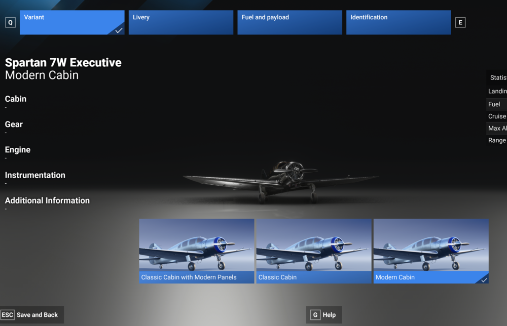Pick the Modern Cabin variant thumbnail
Screen dimensions: 507x326
coord(430,251)
